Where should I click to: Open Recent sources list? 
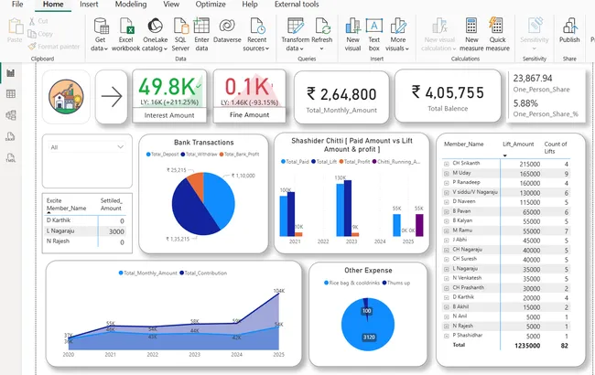click(x=256, y=35)
